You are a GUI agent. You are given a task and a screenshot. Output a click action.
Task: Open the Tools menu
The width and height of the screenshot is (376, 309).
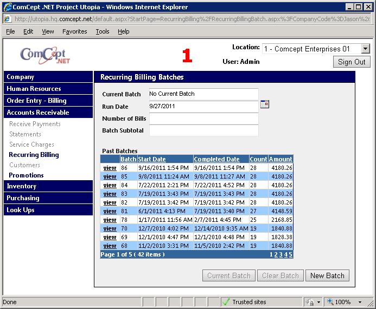point(103,31)
